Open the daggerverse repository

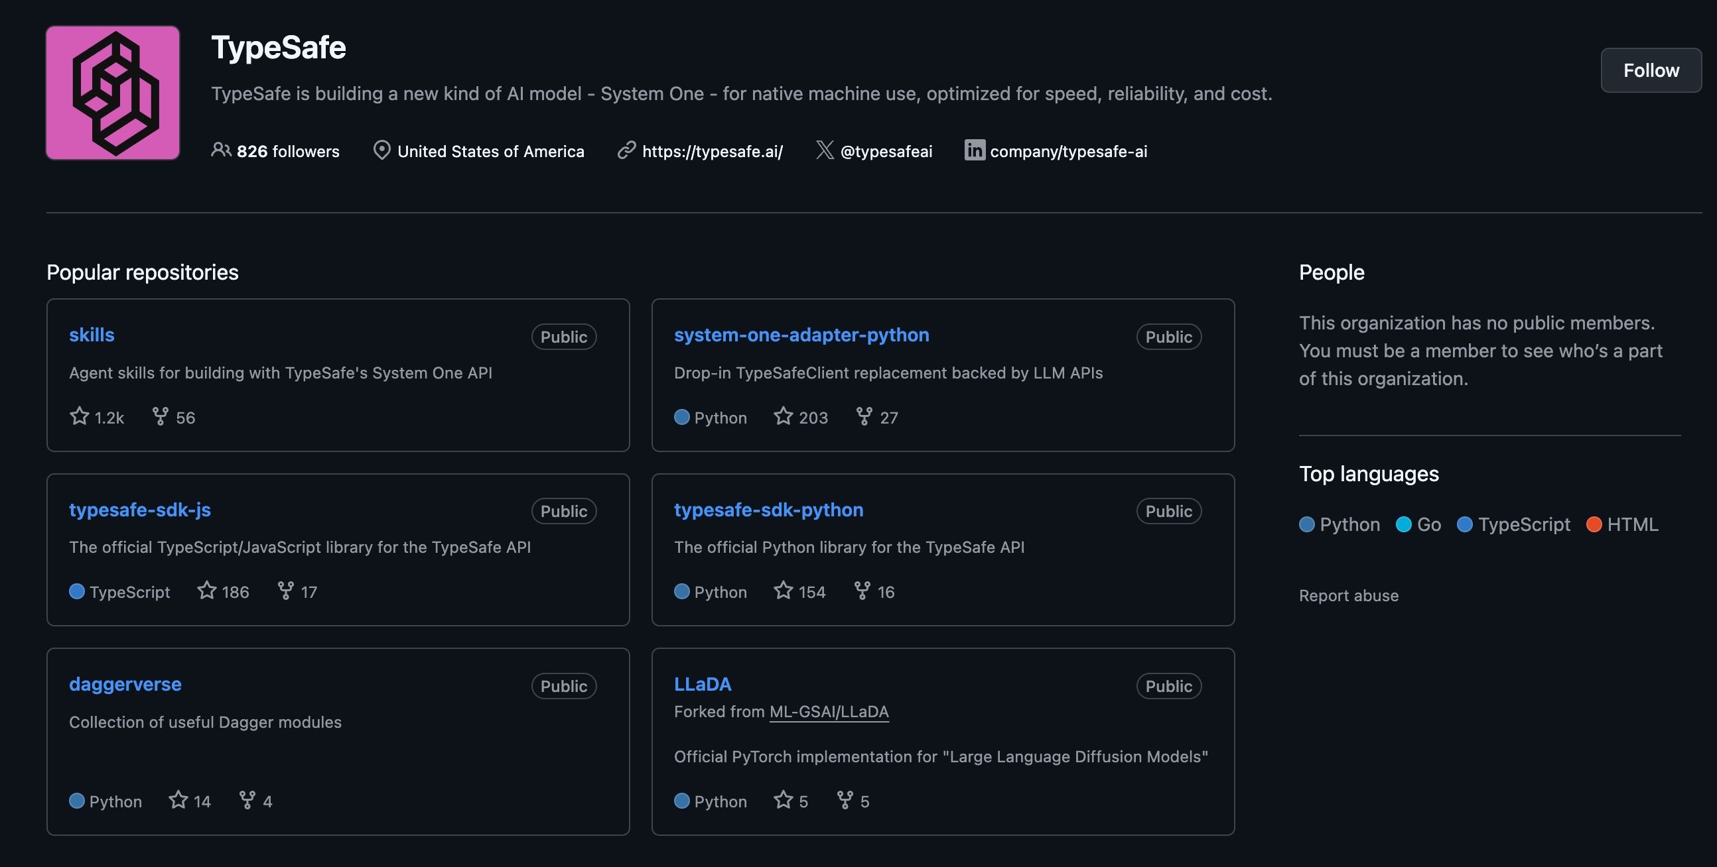click(x=125, y=684)
